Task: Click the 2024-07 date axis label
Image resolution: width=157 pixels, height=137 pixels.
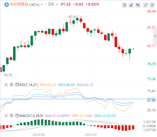Action: point(91,135)
